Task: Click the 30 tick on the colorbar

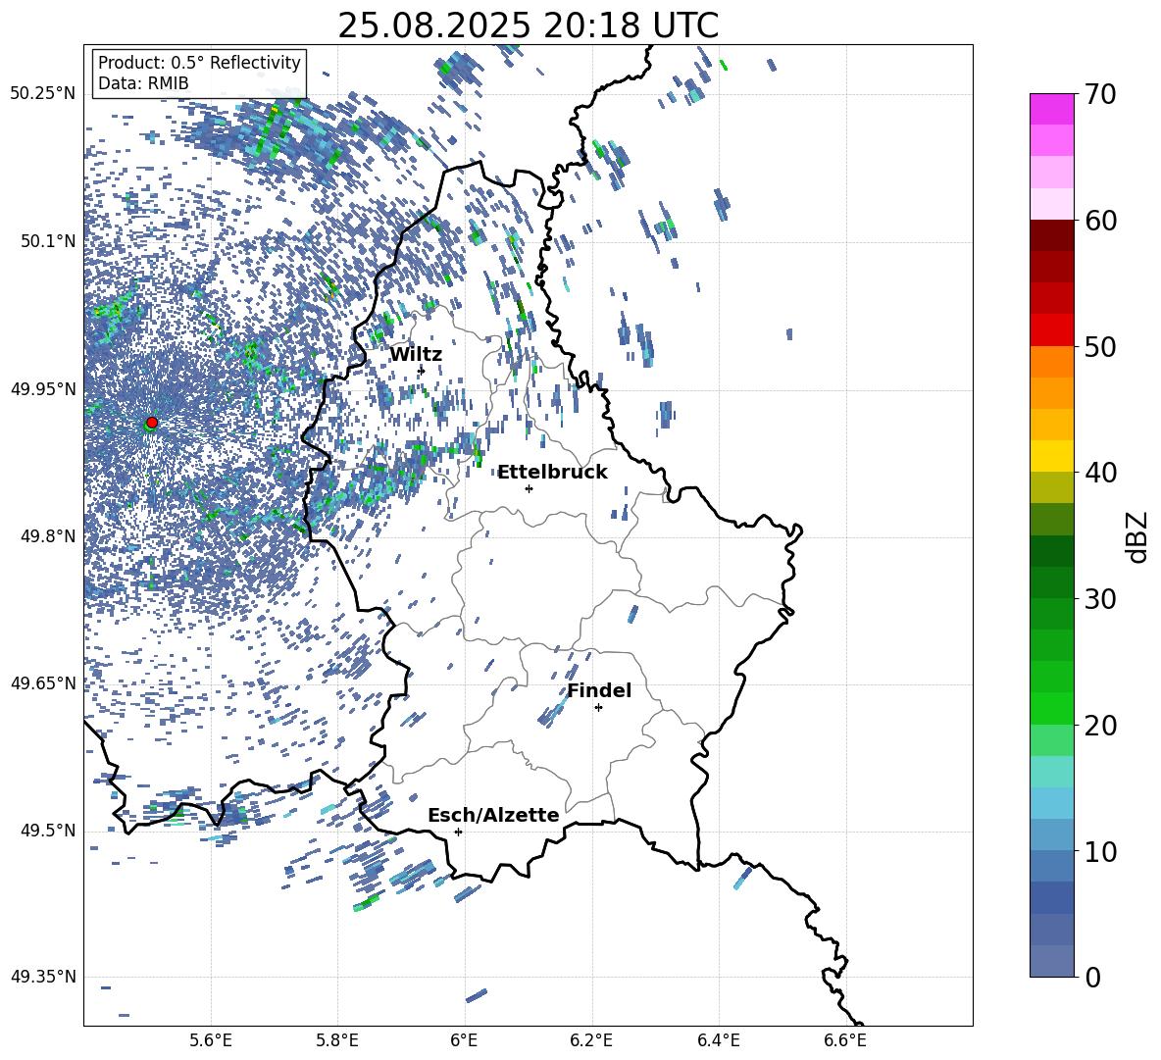Action: [x=1100, y=599]
